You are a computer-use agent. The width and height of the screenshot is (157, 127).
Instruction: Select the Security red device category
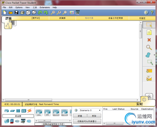click(12, 121)
